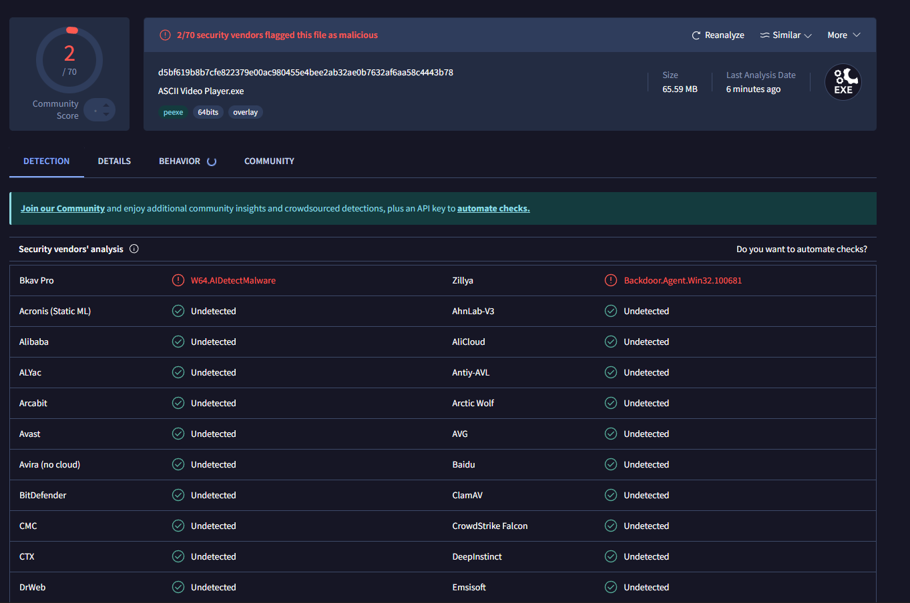Click the Backdoor.Agent.Win32.100681 detection label

[x=683, y=281]
